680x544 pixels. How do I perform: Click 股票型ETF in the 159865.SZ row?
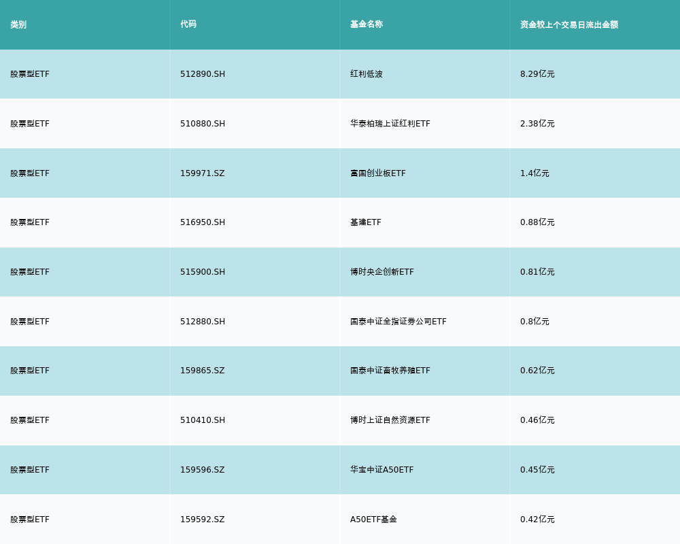(x=30, y=371)
